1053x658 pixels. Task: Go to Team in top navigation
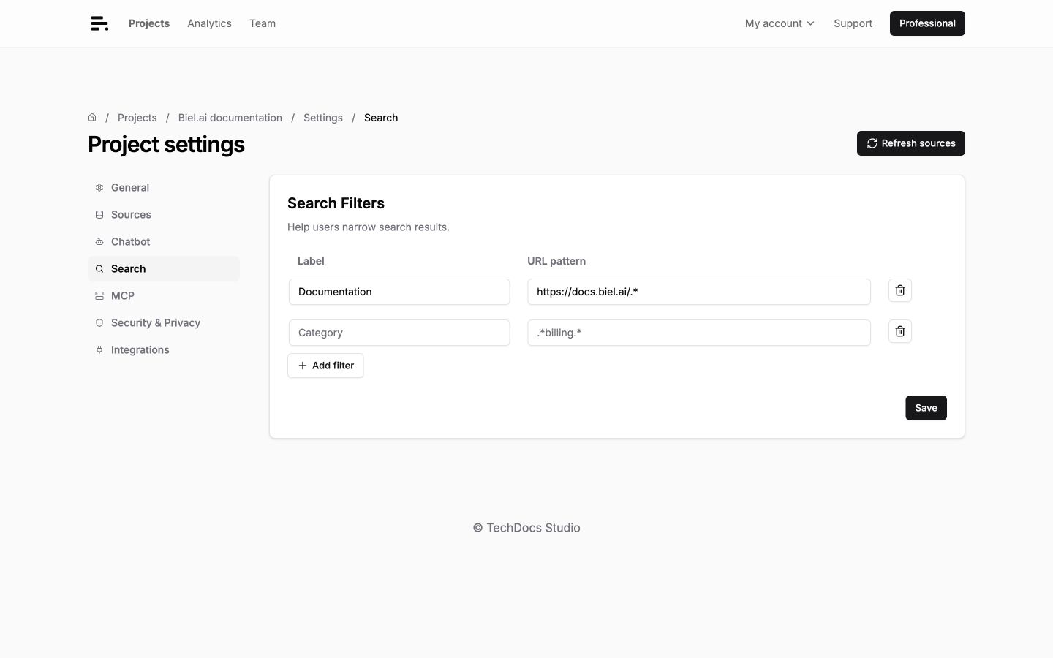point(263,23)
